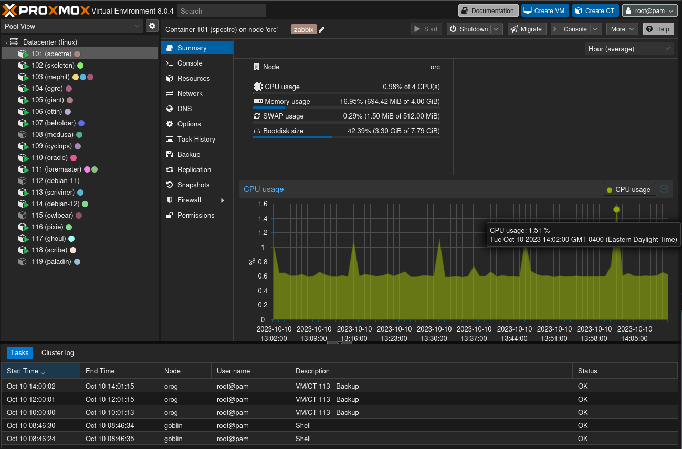Select Task History in the side menu
682x449 pixels.
tap(196, 139)
